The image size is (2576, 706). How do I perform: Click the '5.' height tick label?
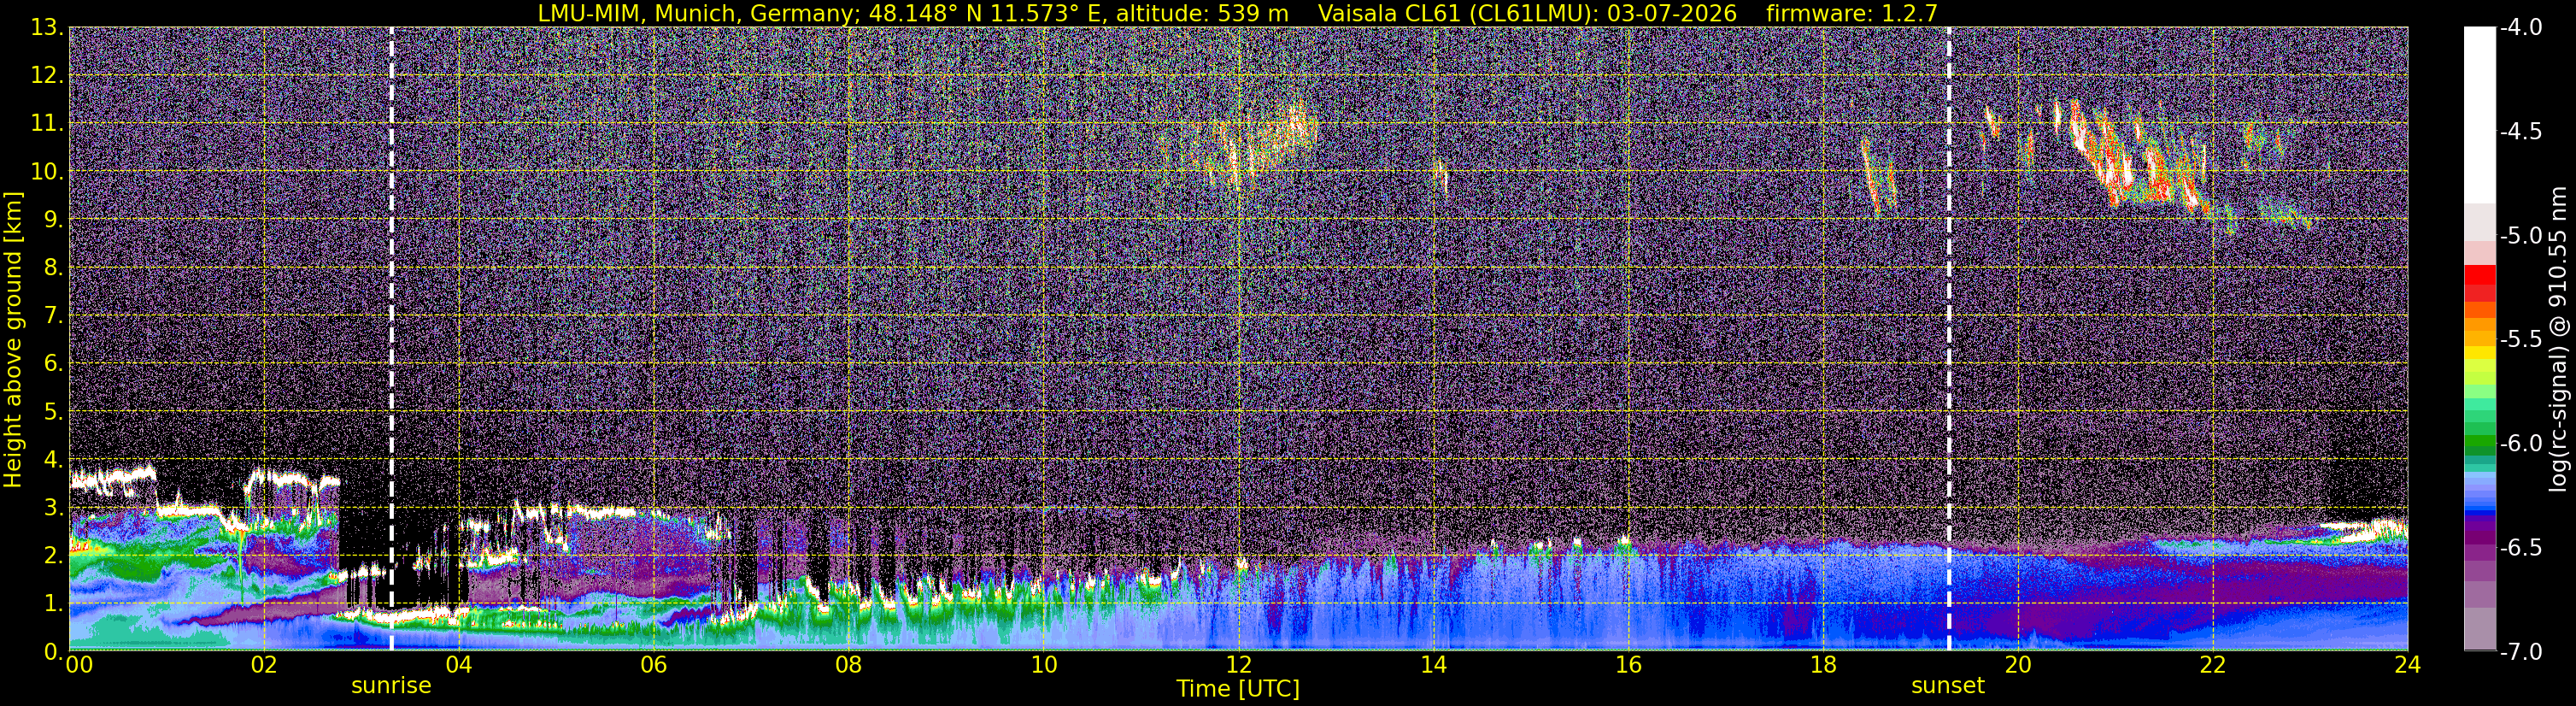tap(52, 412)
